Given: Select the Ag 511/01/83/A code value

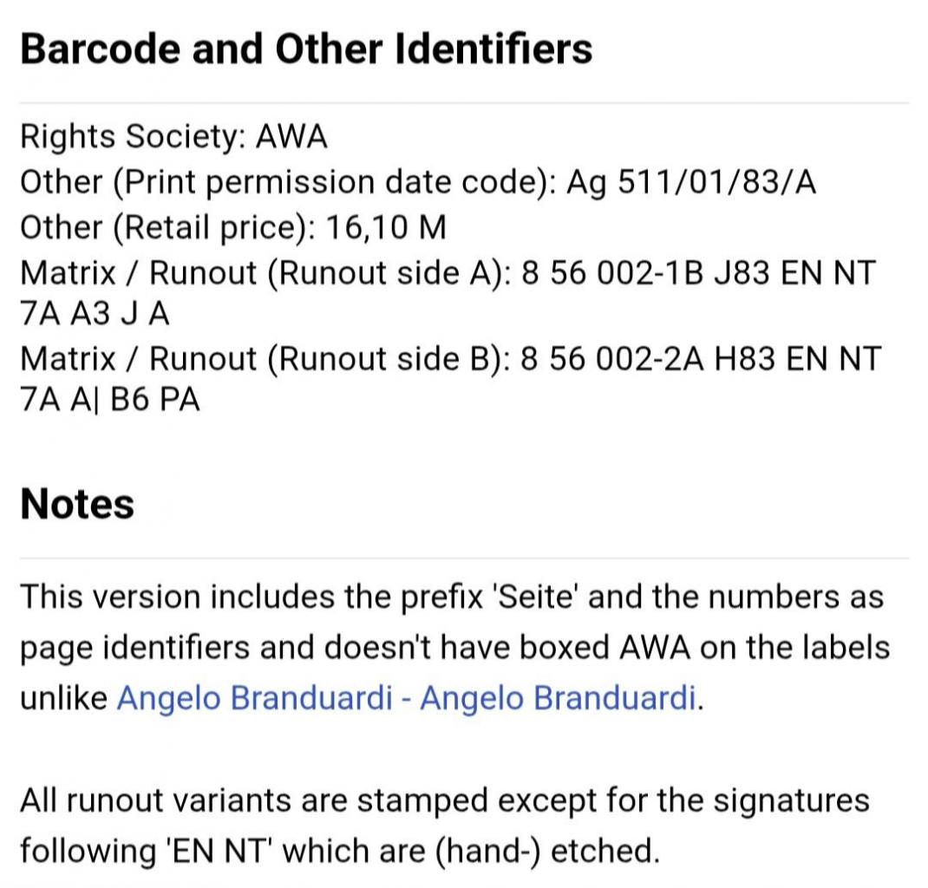Looking at the screenshot, I should 691,182.
